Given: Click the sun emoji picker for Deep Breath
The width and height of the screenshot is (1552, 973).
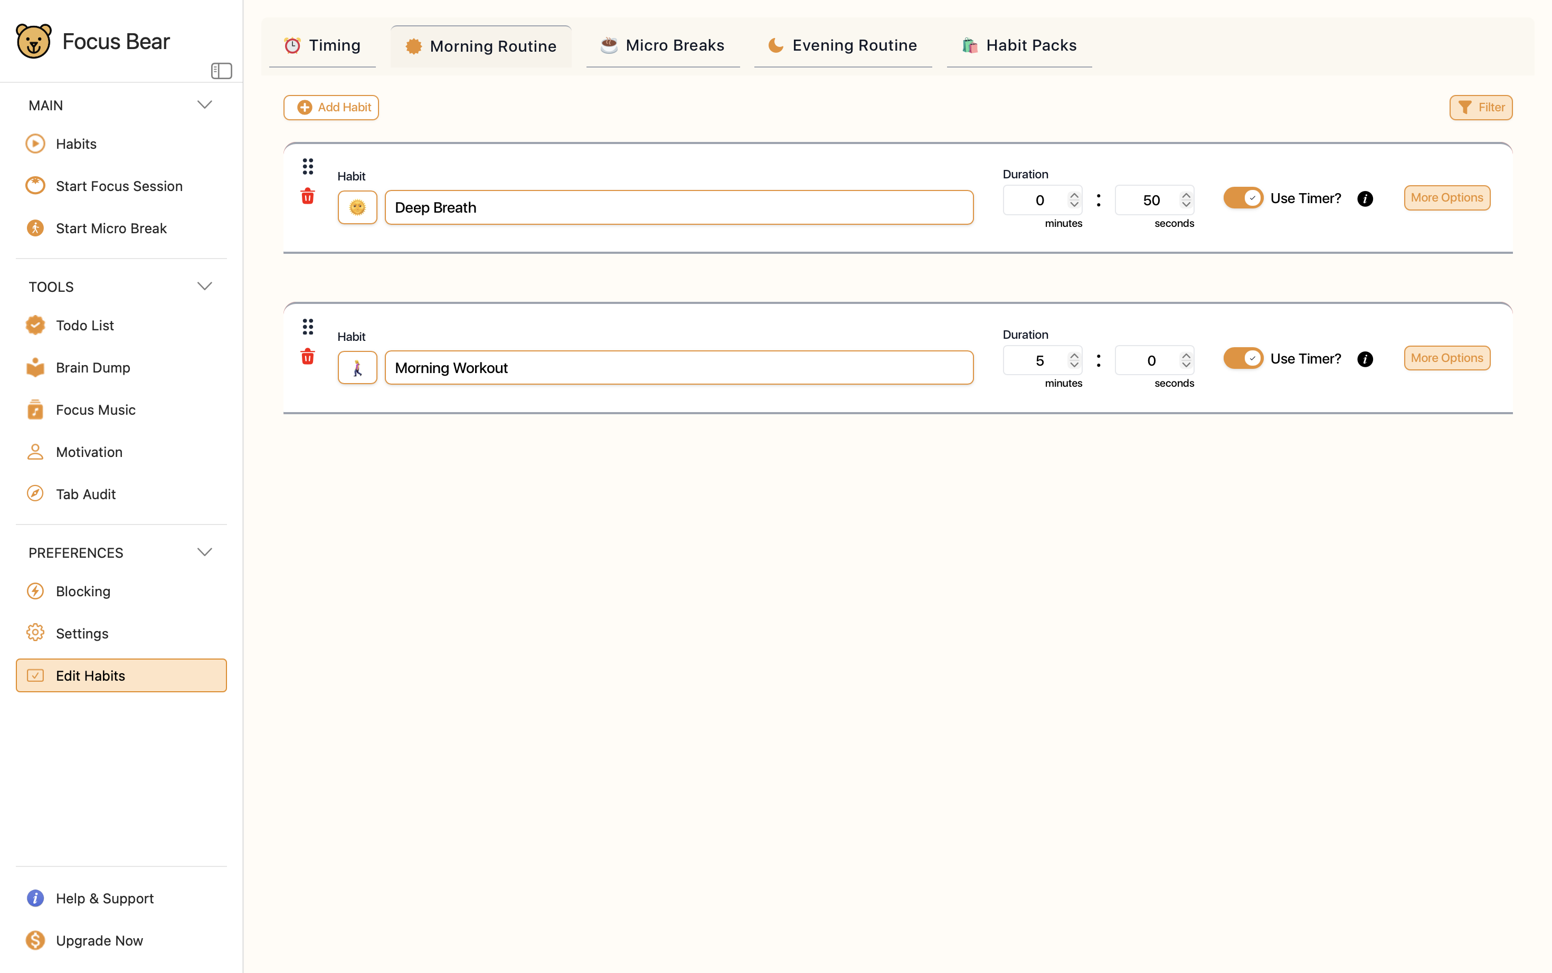Looking at the screenshot, I should [357, 207].
